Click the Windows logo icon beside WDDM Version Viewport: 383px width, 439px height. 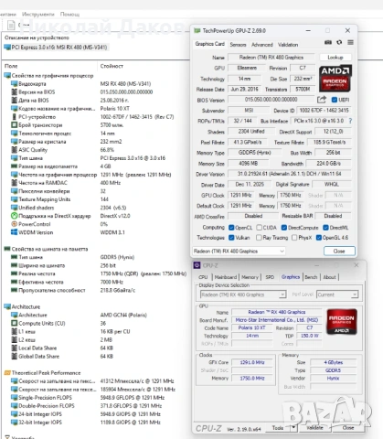(x=14, y=232)
